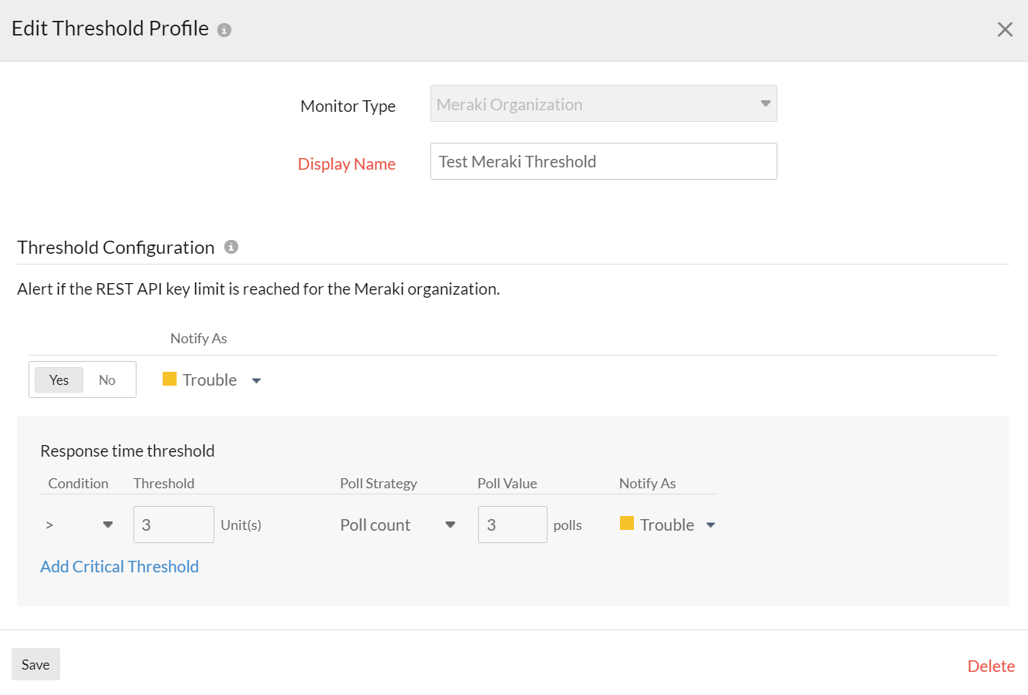
Task: Click the Monitor Type label
Action: coord(348,106)
